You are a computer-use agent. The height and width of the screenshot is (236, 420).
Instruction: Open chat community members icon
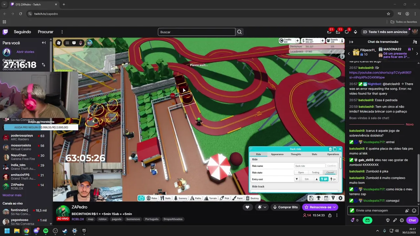(x=415, y=42)
